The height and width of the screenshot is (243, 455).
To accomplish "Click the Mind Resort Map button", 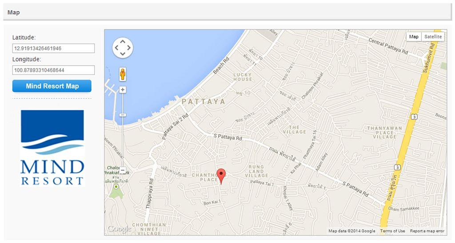I will [x=52, y=86].
